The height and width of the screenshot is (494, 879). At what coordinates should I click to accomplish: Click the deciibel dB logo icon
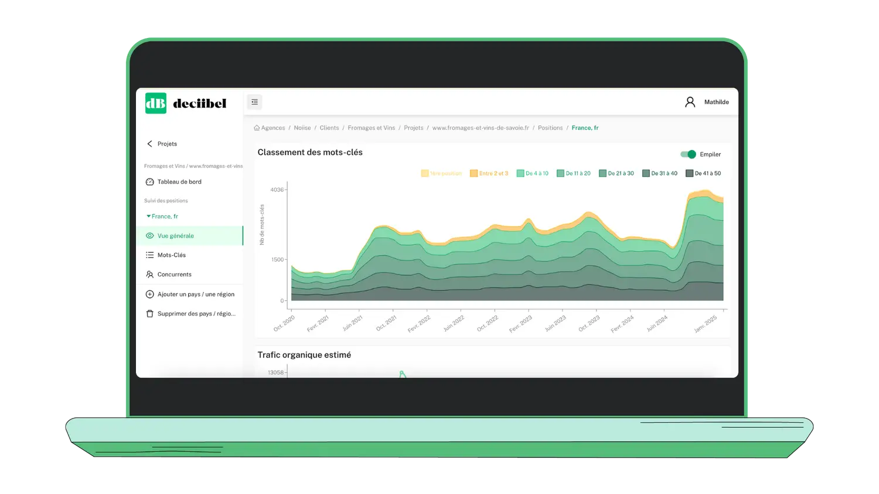pyautogui.click(x=156, y=104)
